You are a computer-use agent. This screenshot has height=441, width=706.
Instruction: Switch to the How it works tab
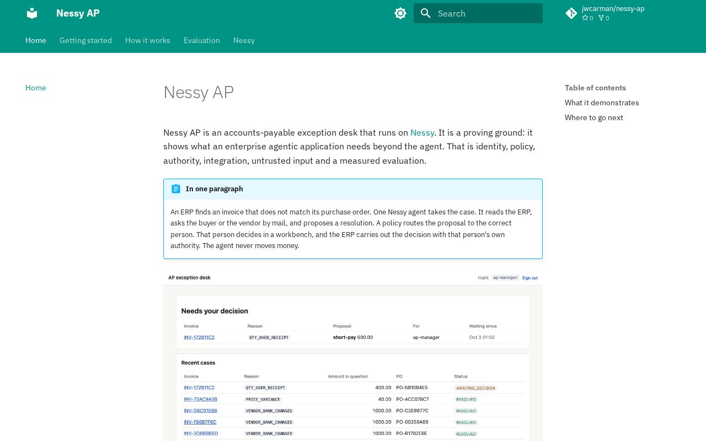pyautogui.click(x=148, y=40)
